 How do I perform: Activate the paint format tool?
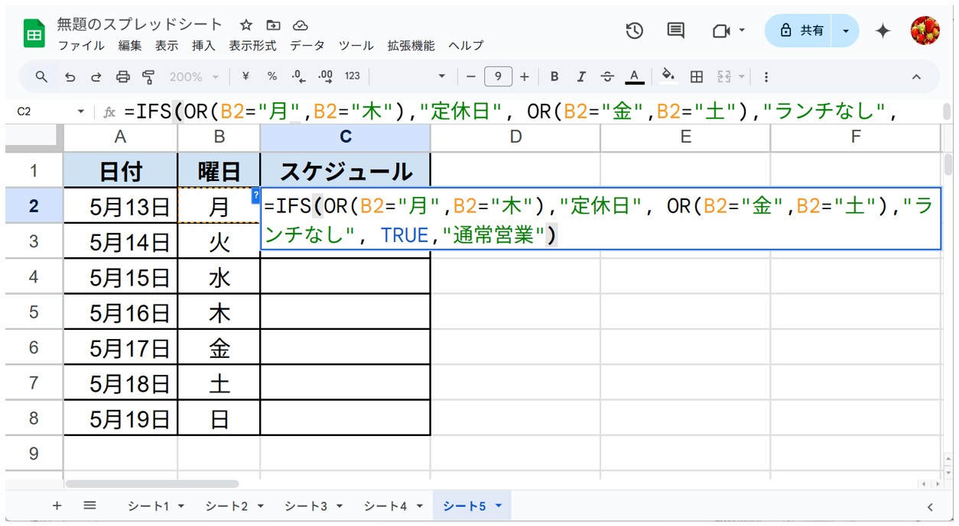[x=148, y=76]
